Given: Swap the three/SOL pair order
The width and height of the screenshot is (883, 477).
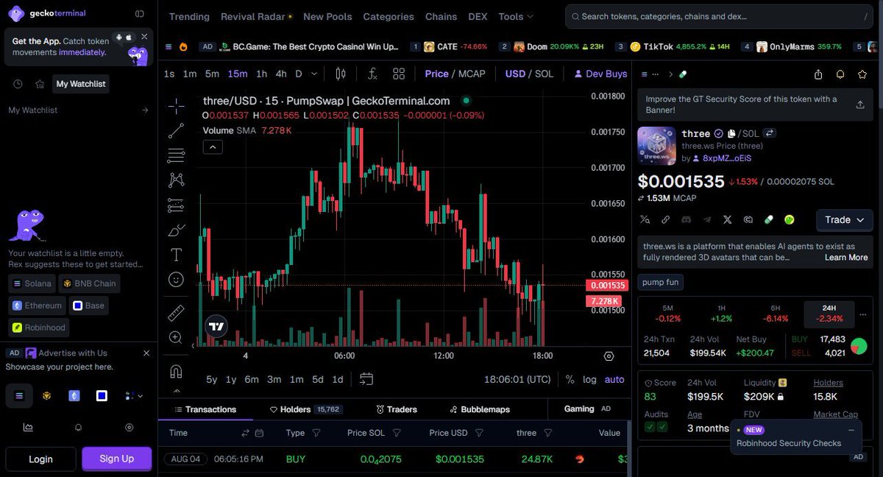Looking at the screenshot, I should point(770,133).
